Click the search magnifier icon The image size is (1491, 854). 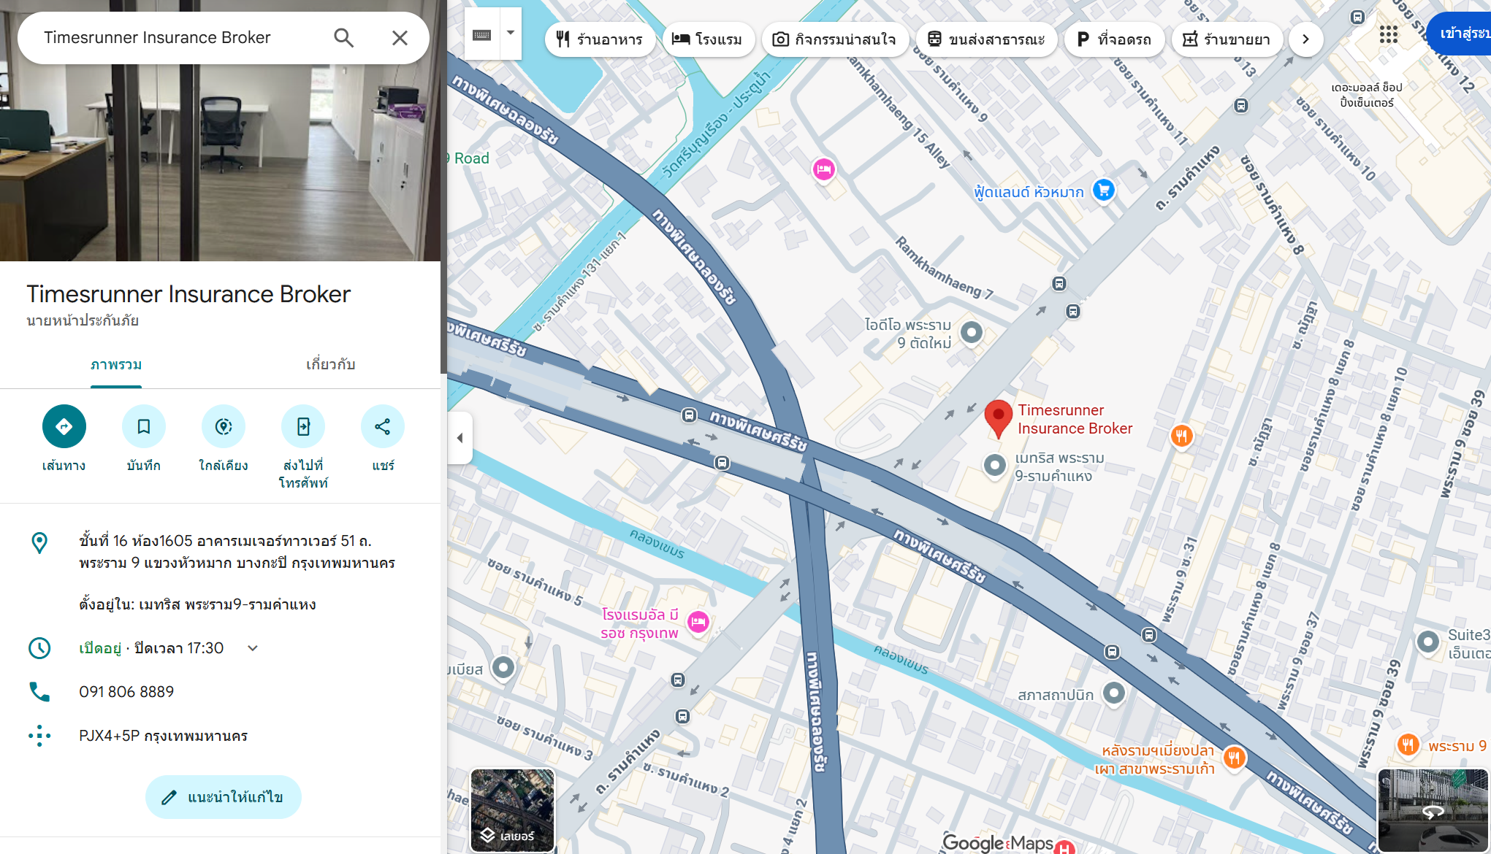click(343, 38)
